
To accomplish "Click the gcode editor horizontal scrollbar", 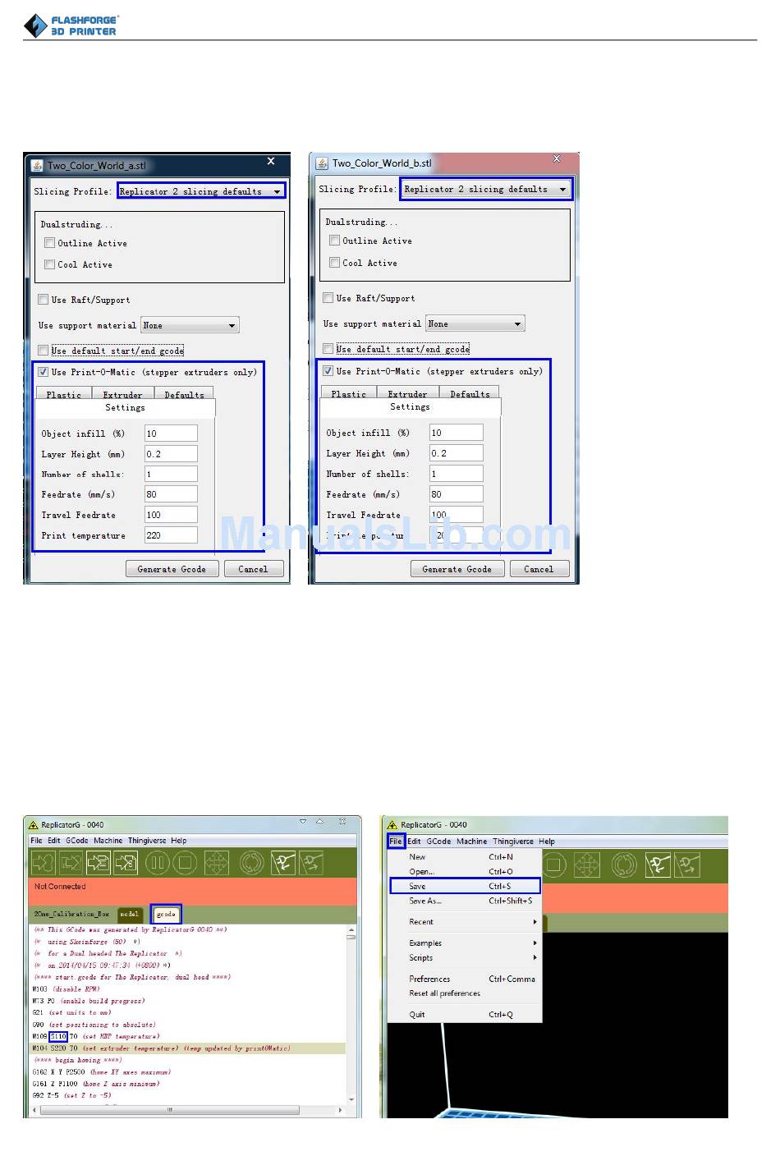I will tap(187, 1110).
